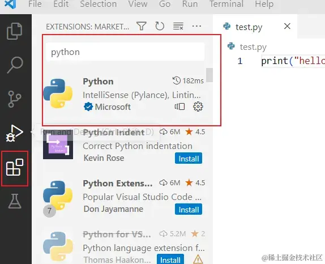Click the Don Jayamanne publisher name

[x=113, y=209]
